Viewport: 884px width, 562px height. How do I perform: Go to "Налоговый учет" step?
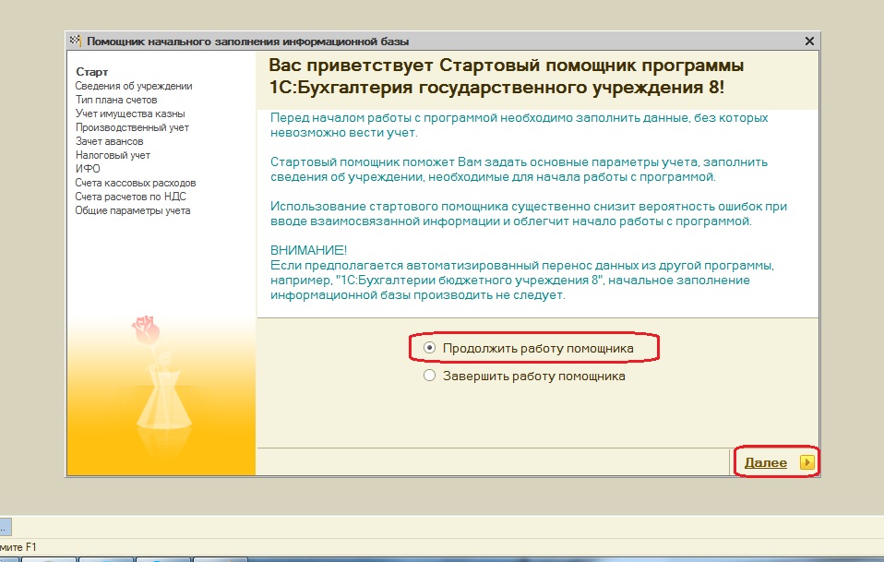(x=113, y=155)
